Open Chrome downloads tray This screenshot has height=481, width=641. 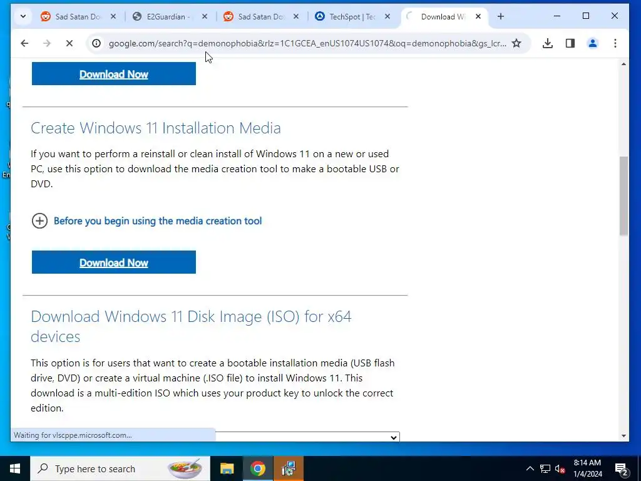click(548, 43)
